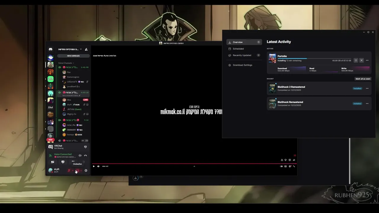379x213 pixels.
Task: Open Download Settings
Action: (244, 65)
